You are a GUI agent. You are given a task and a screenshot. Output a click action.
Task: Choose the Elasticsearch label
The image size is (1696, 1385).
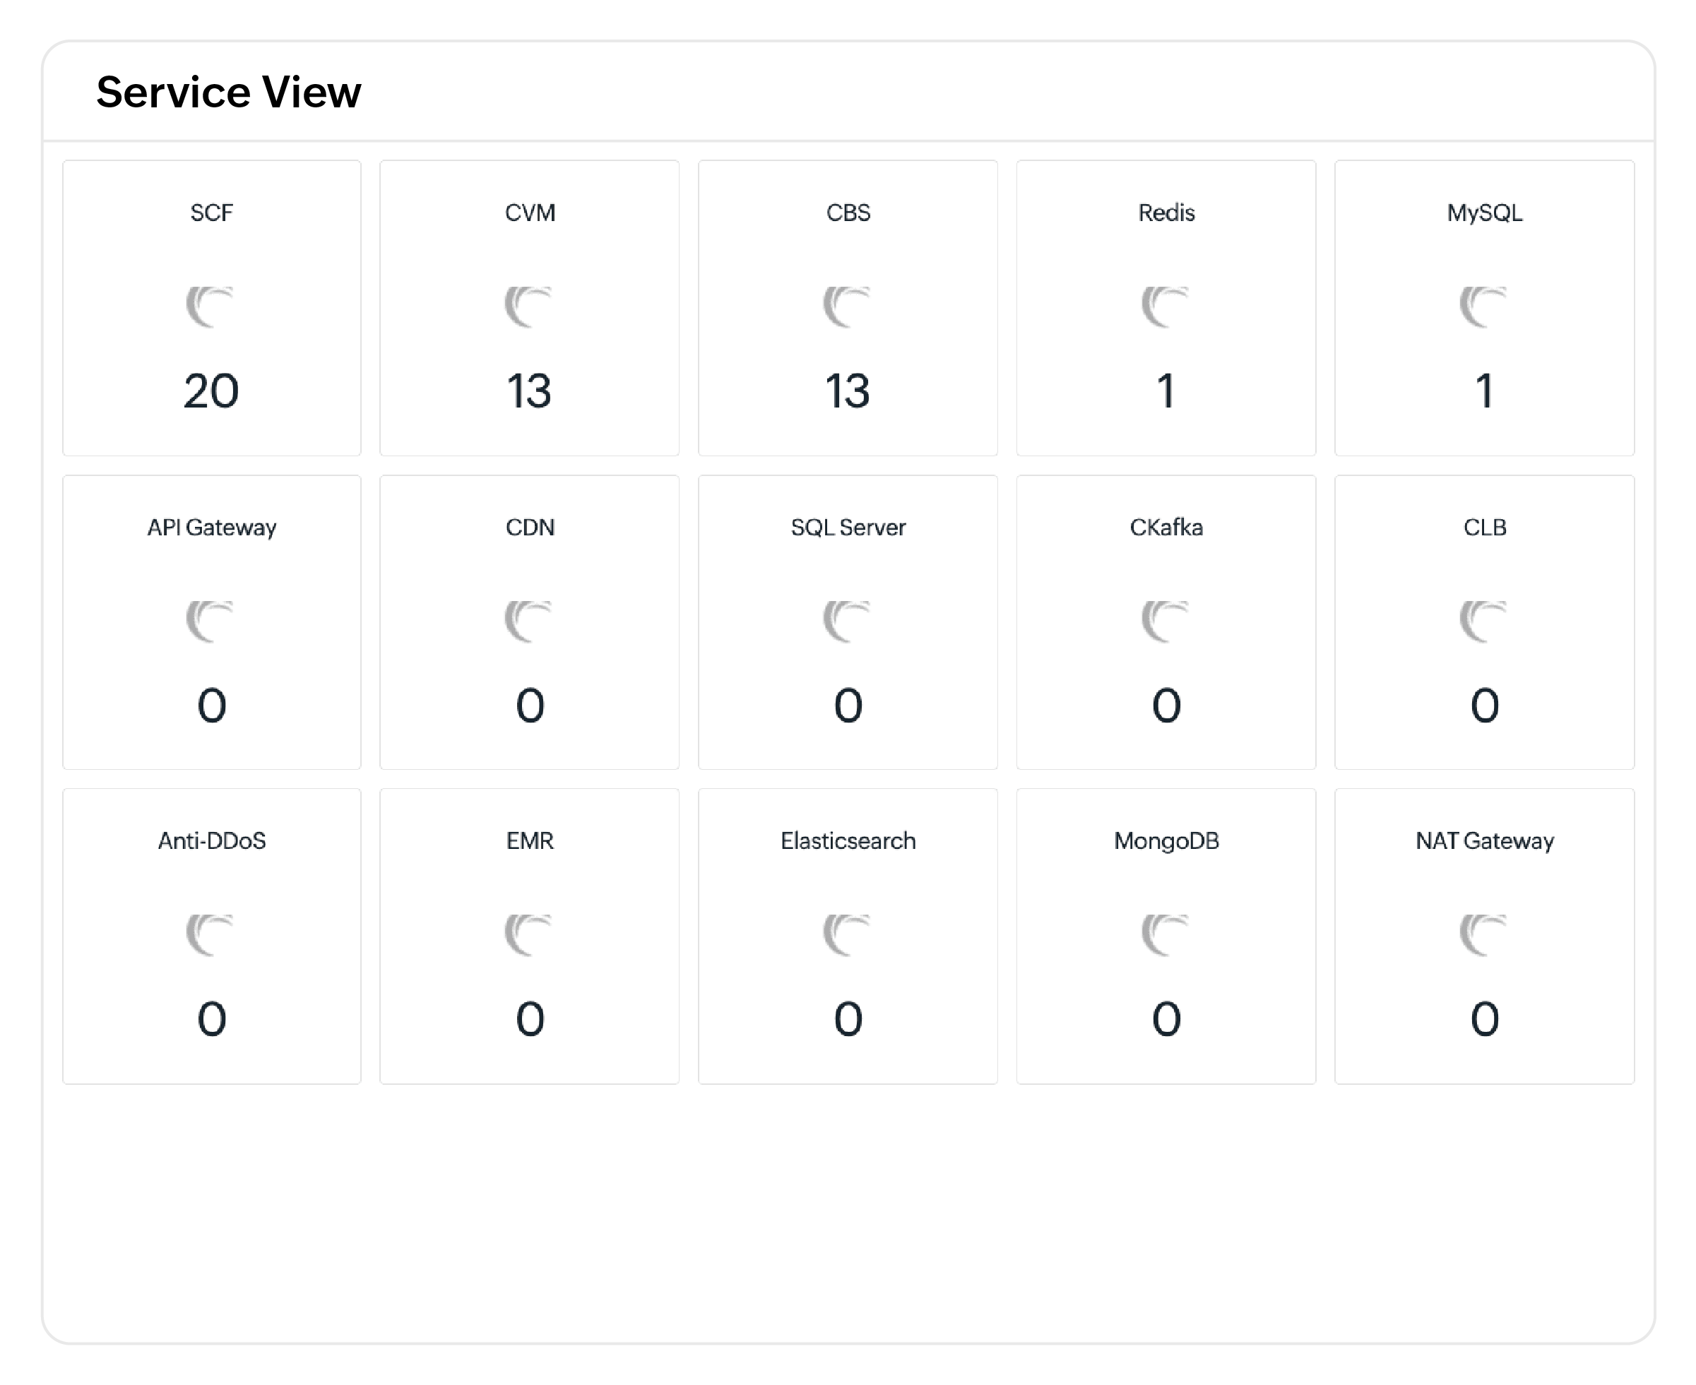click(848, 840)
